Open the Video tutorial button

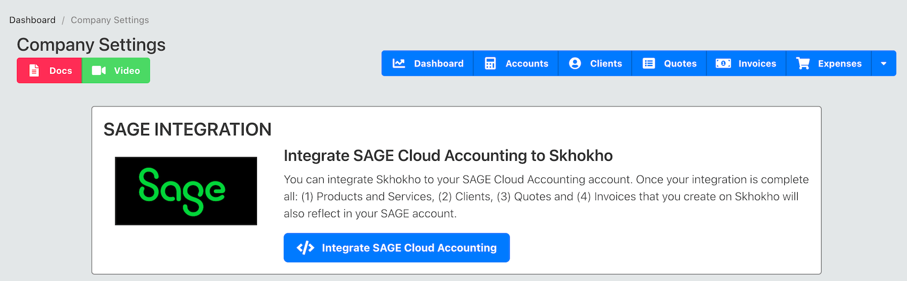click(x=116, y=71)
